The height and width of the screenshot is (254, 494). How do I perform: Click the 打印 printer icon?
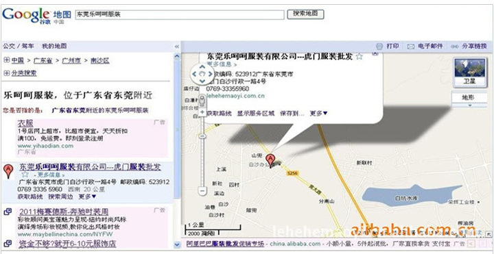[x=379, y=47]
